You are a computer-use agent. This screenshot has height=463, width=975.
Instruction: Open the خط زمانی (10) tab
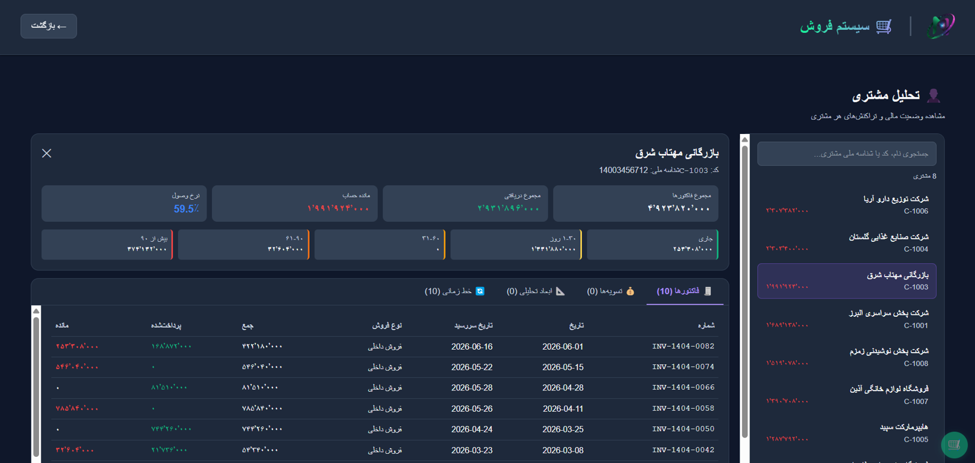(x=455, y=291)
